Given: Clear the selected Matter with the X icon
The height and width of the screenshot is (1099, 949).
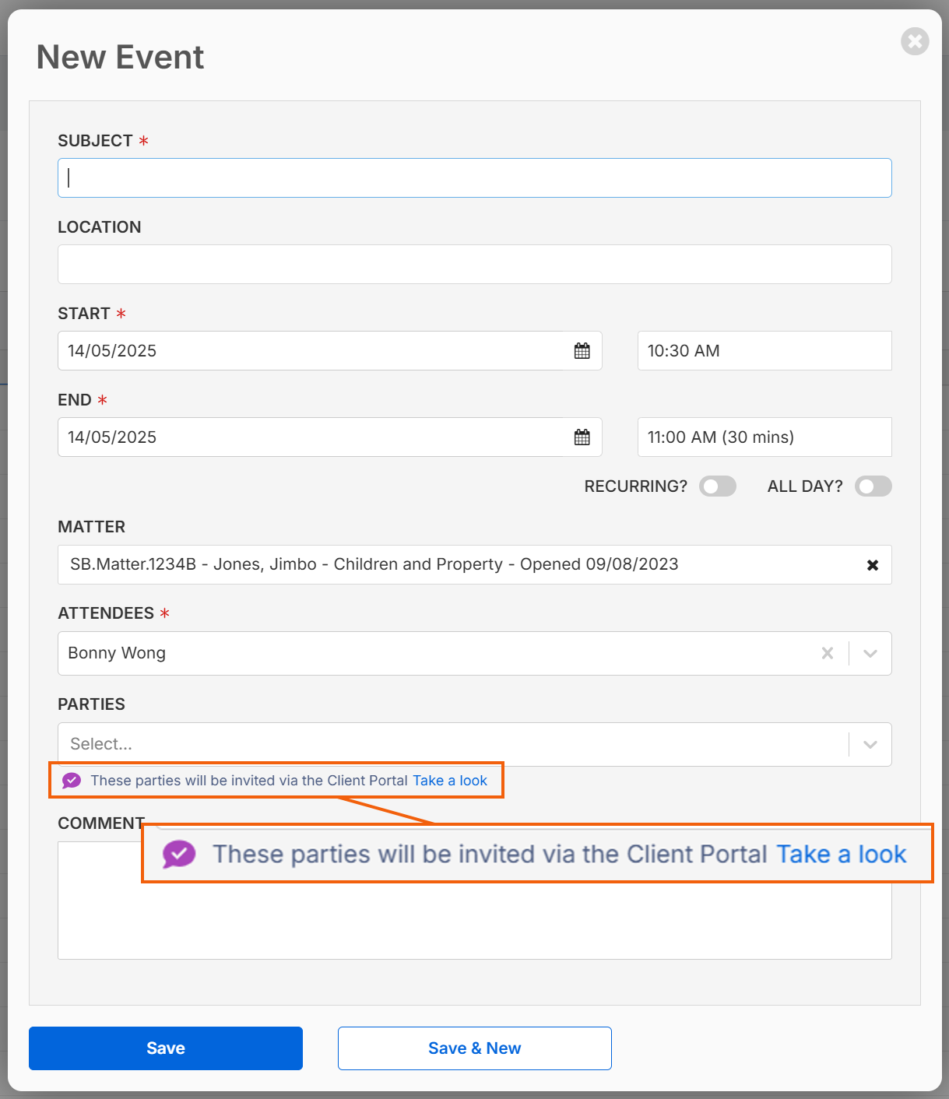Looking at the screenshot, I should [x=873, y=565].
